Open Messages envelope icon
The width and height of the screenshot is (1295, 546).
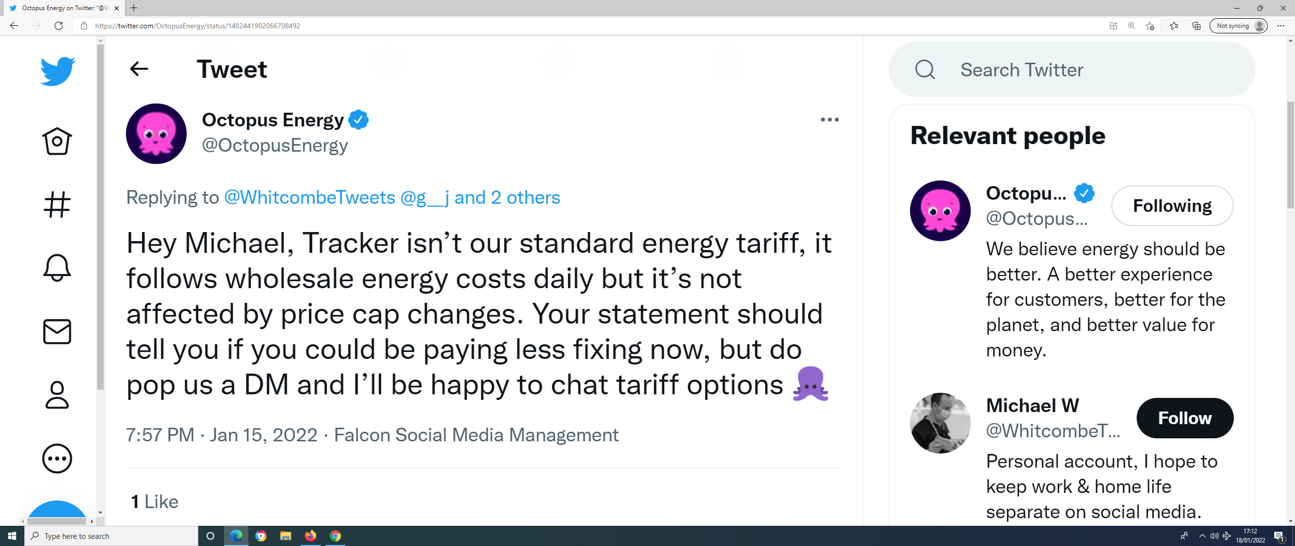(57, 332)
